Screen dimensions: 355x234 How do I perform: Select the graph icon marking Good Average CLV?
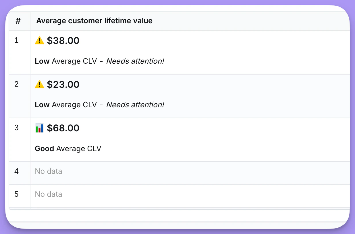tap(39, 128)
